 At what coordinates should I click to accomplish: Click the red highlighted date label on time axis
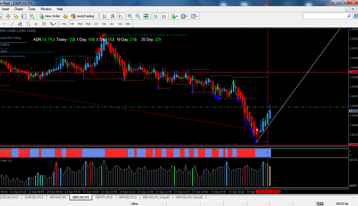[267, 192]
